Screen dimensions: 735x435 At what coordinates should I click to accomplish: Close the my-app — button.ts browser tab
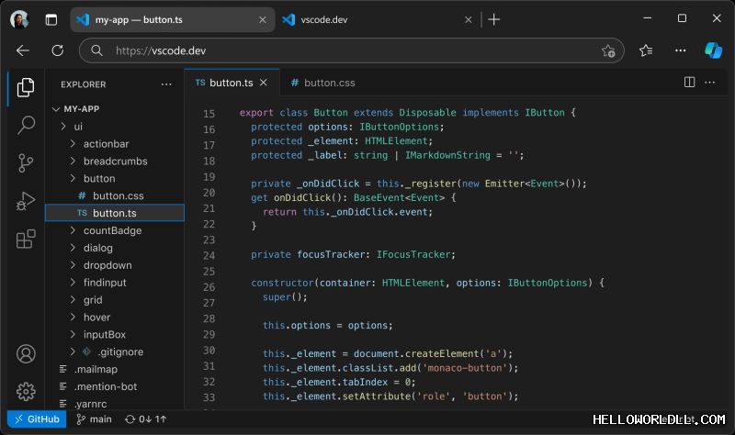tap(263, 19)
